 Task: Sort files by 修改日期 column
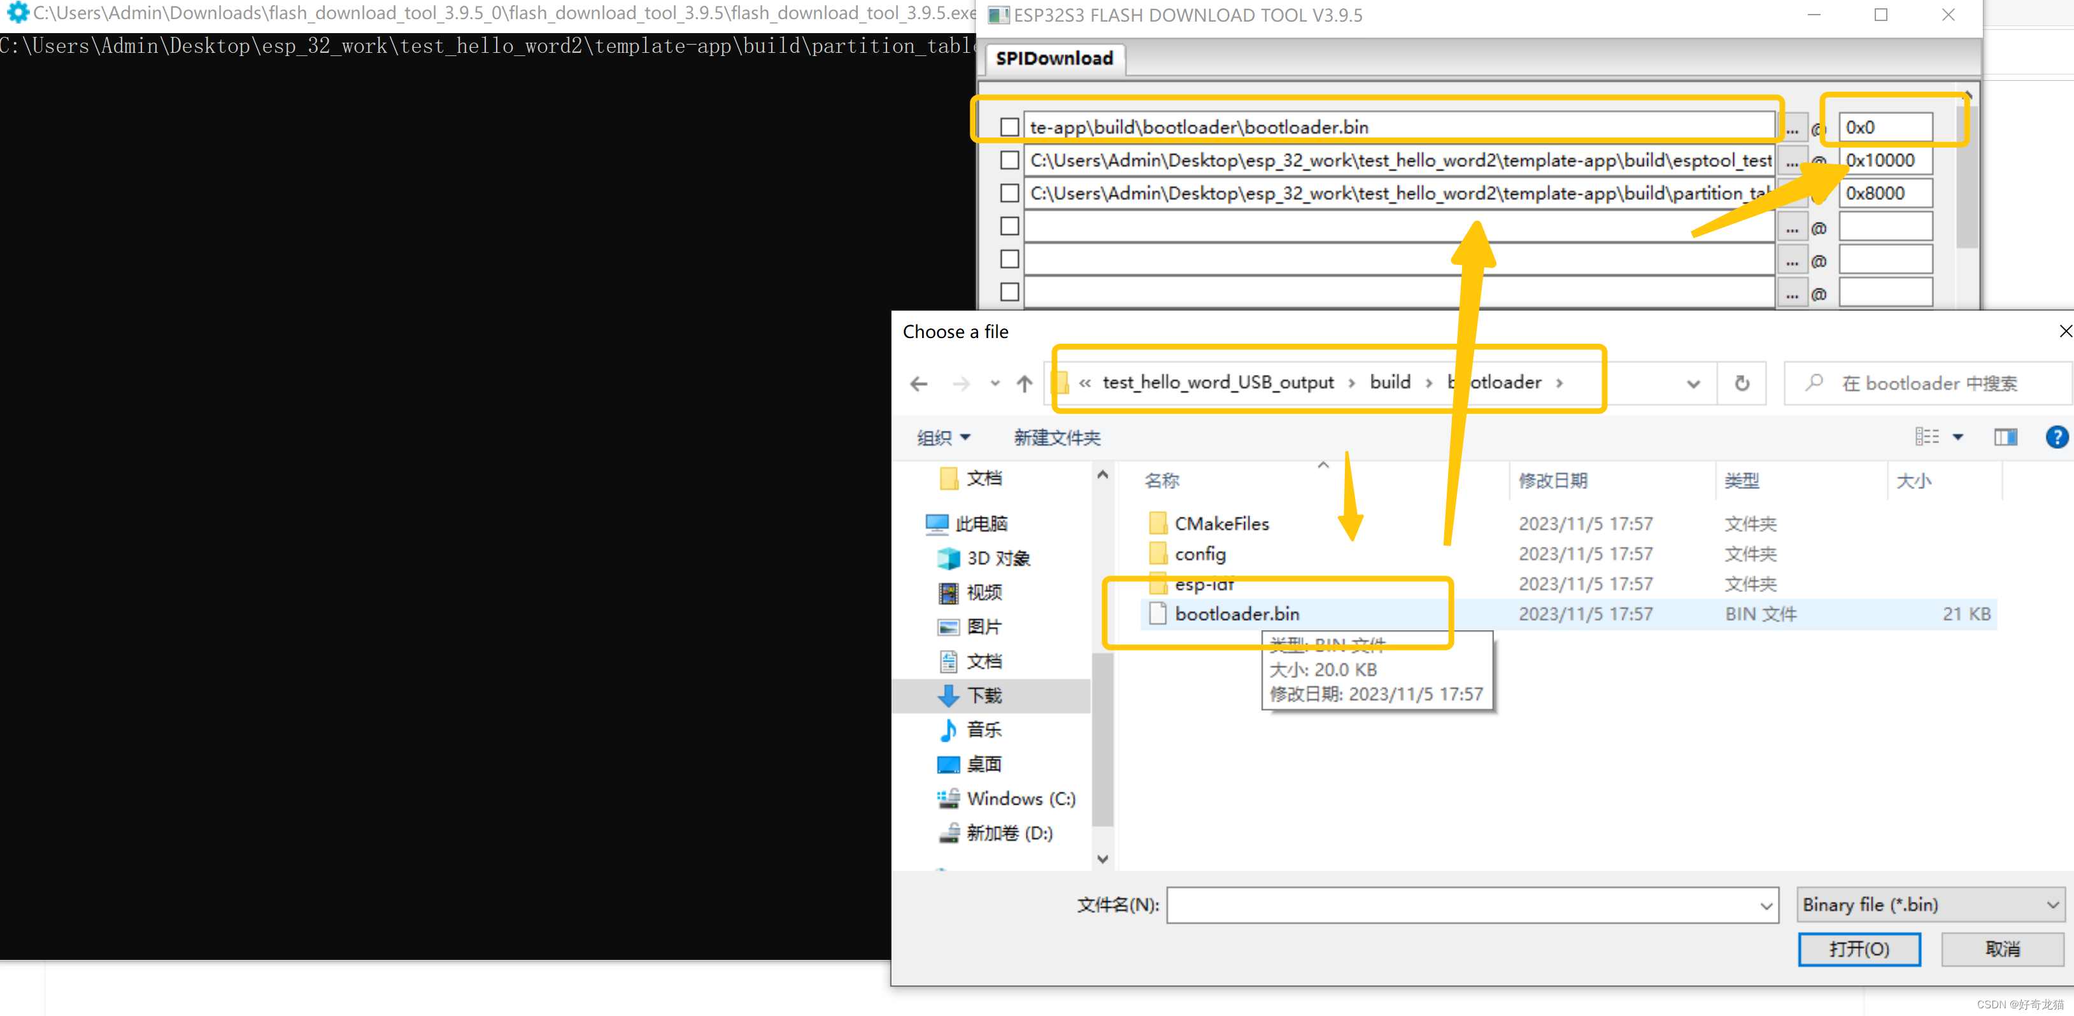coord(1553,481)
